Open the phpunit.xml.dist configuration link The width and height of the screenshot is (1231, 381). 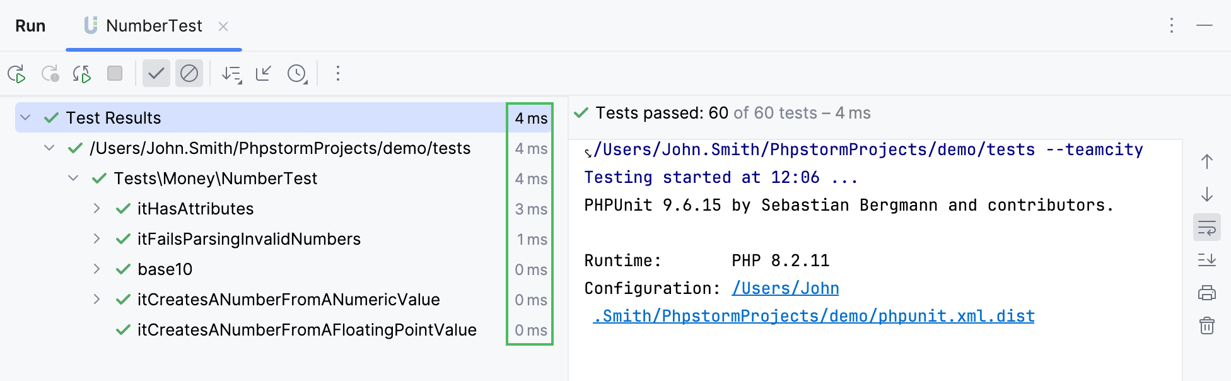(814, 316)
